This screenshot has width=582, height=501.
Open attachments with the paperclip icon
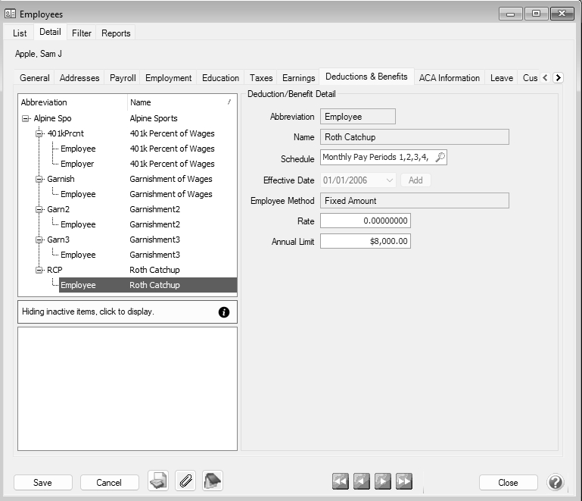click(x=185, y=481)
